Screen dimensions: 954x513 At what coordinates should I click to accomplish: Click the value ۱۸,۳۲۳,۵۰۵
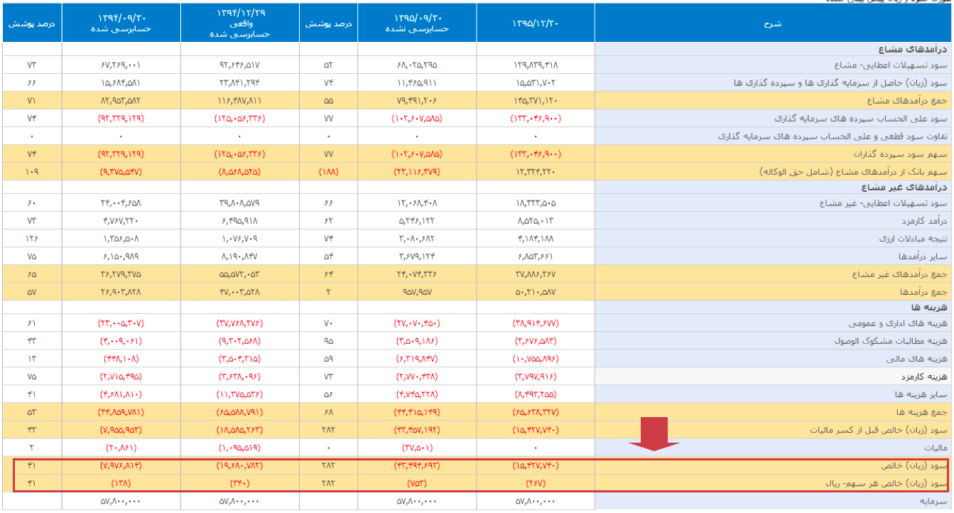[x=535, y=203]
